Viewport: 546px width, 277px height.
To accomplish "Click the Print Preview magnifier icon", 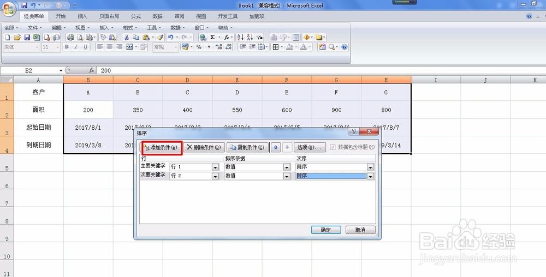I will click(x=80, y=38).
